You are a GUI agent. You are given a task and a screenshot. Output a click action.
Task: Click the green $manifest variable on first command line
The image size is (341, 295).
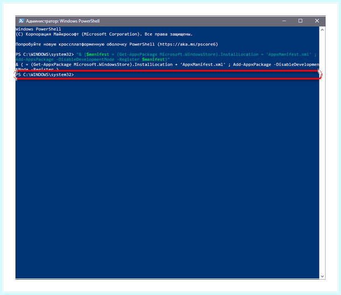97,55
